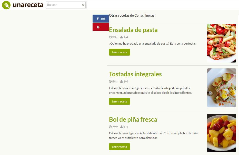Click servings person icon for Ensalada de pasta
This screenshot has height=155, width=239.
tap(122, 37)
